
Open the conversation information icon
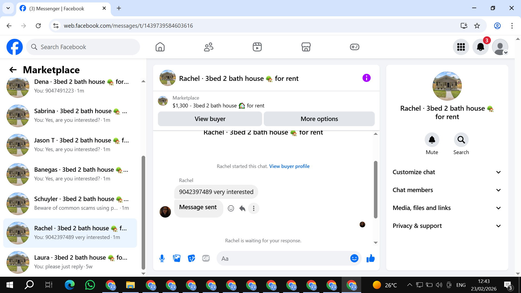(366, 78)
